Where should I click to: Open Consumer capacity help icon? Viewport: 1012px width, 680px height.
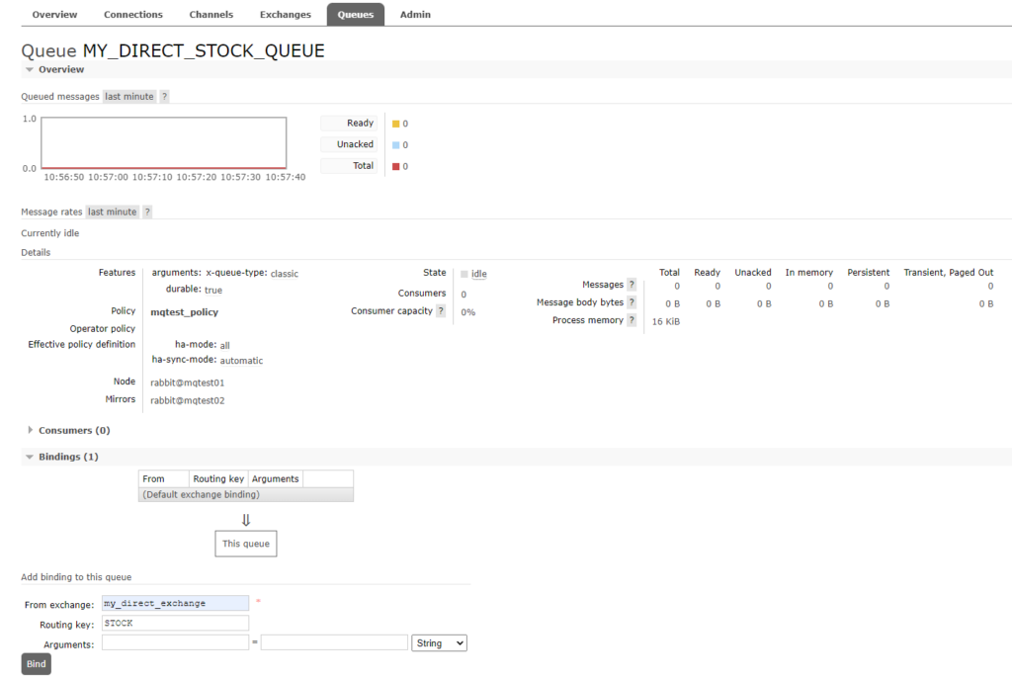(x=441, y=311)
